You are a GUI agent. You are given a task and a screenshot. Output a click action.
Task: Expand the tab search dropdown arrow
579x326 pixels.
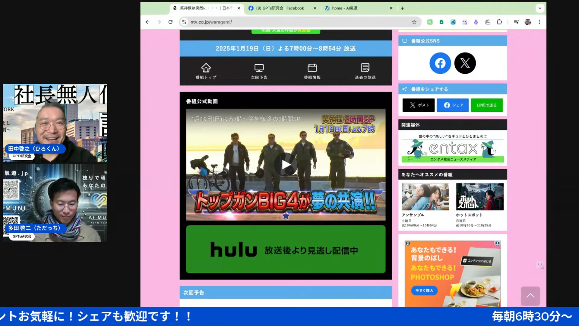tap(540, 8)
